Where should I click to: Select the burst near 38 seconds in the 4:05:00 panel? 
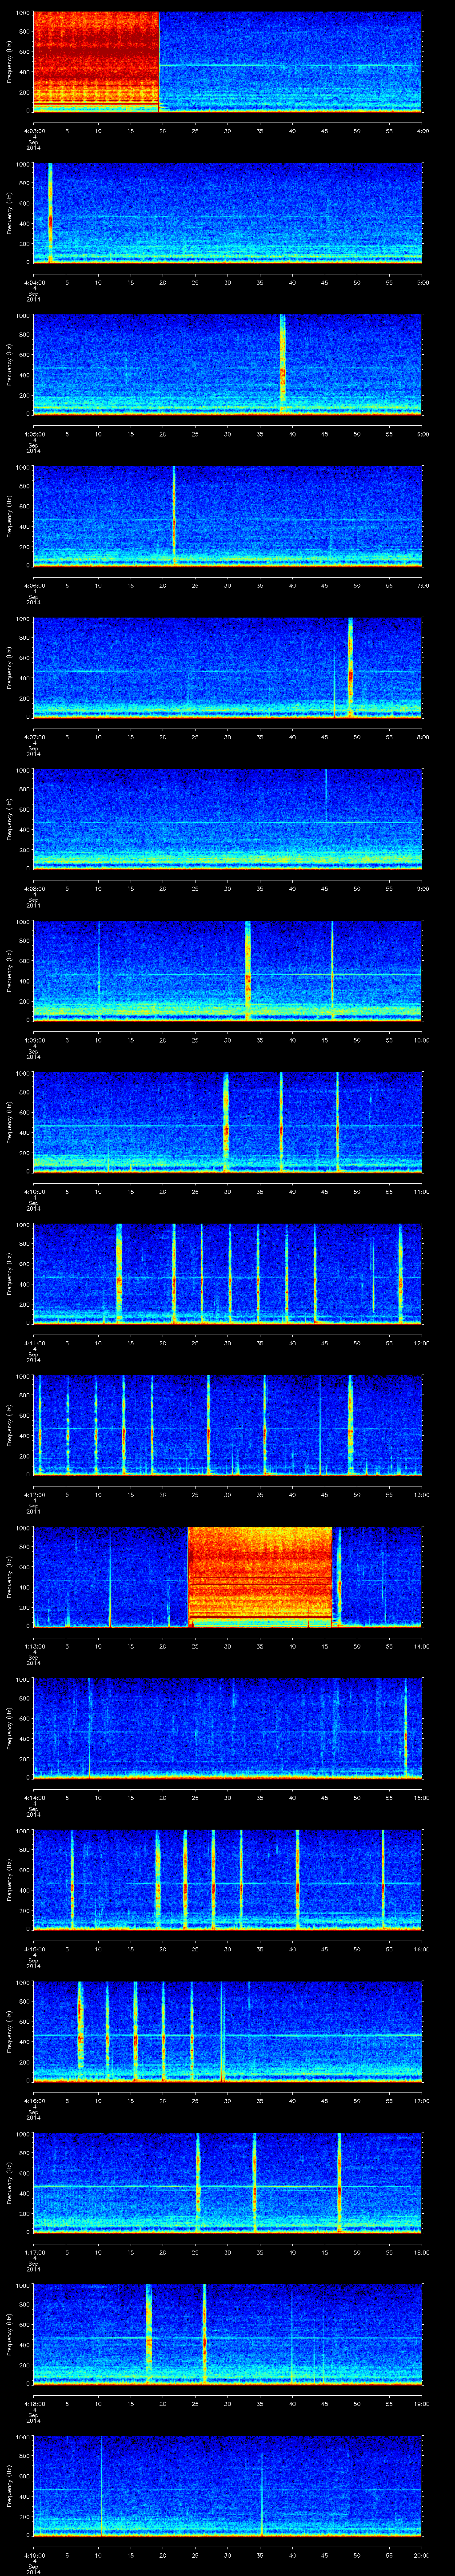pos(283,364)
